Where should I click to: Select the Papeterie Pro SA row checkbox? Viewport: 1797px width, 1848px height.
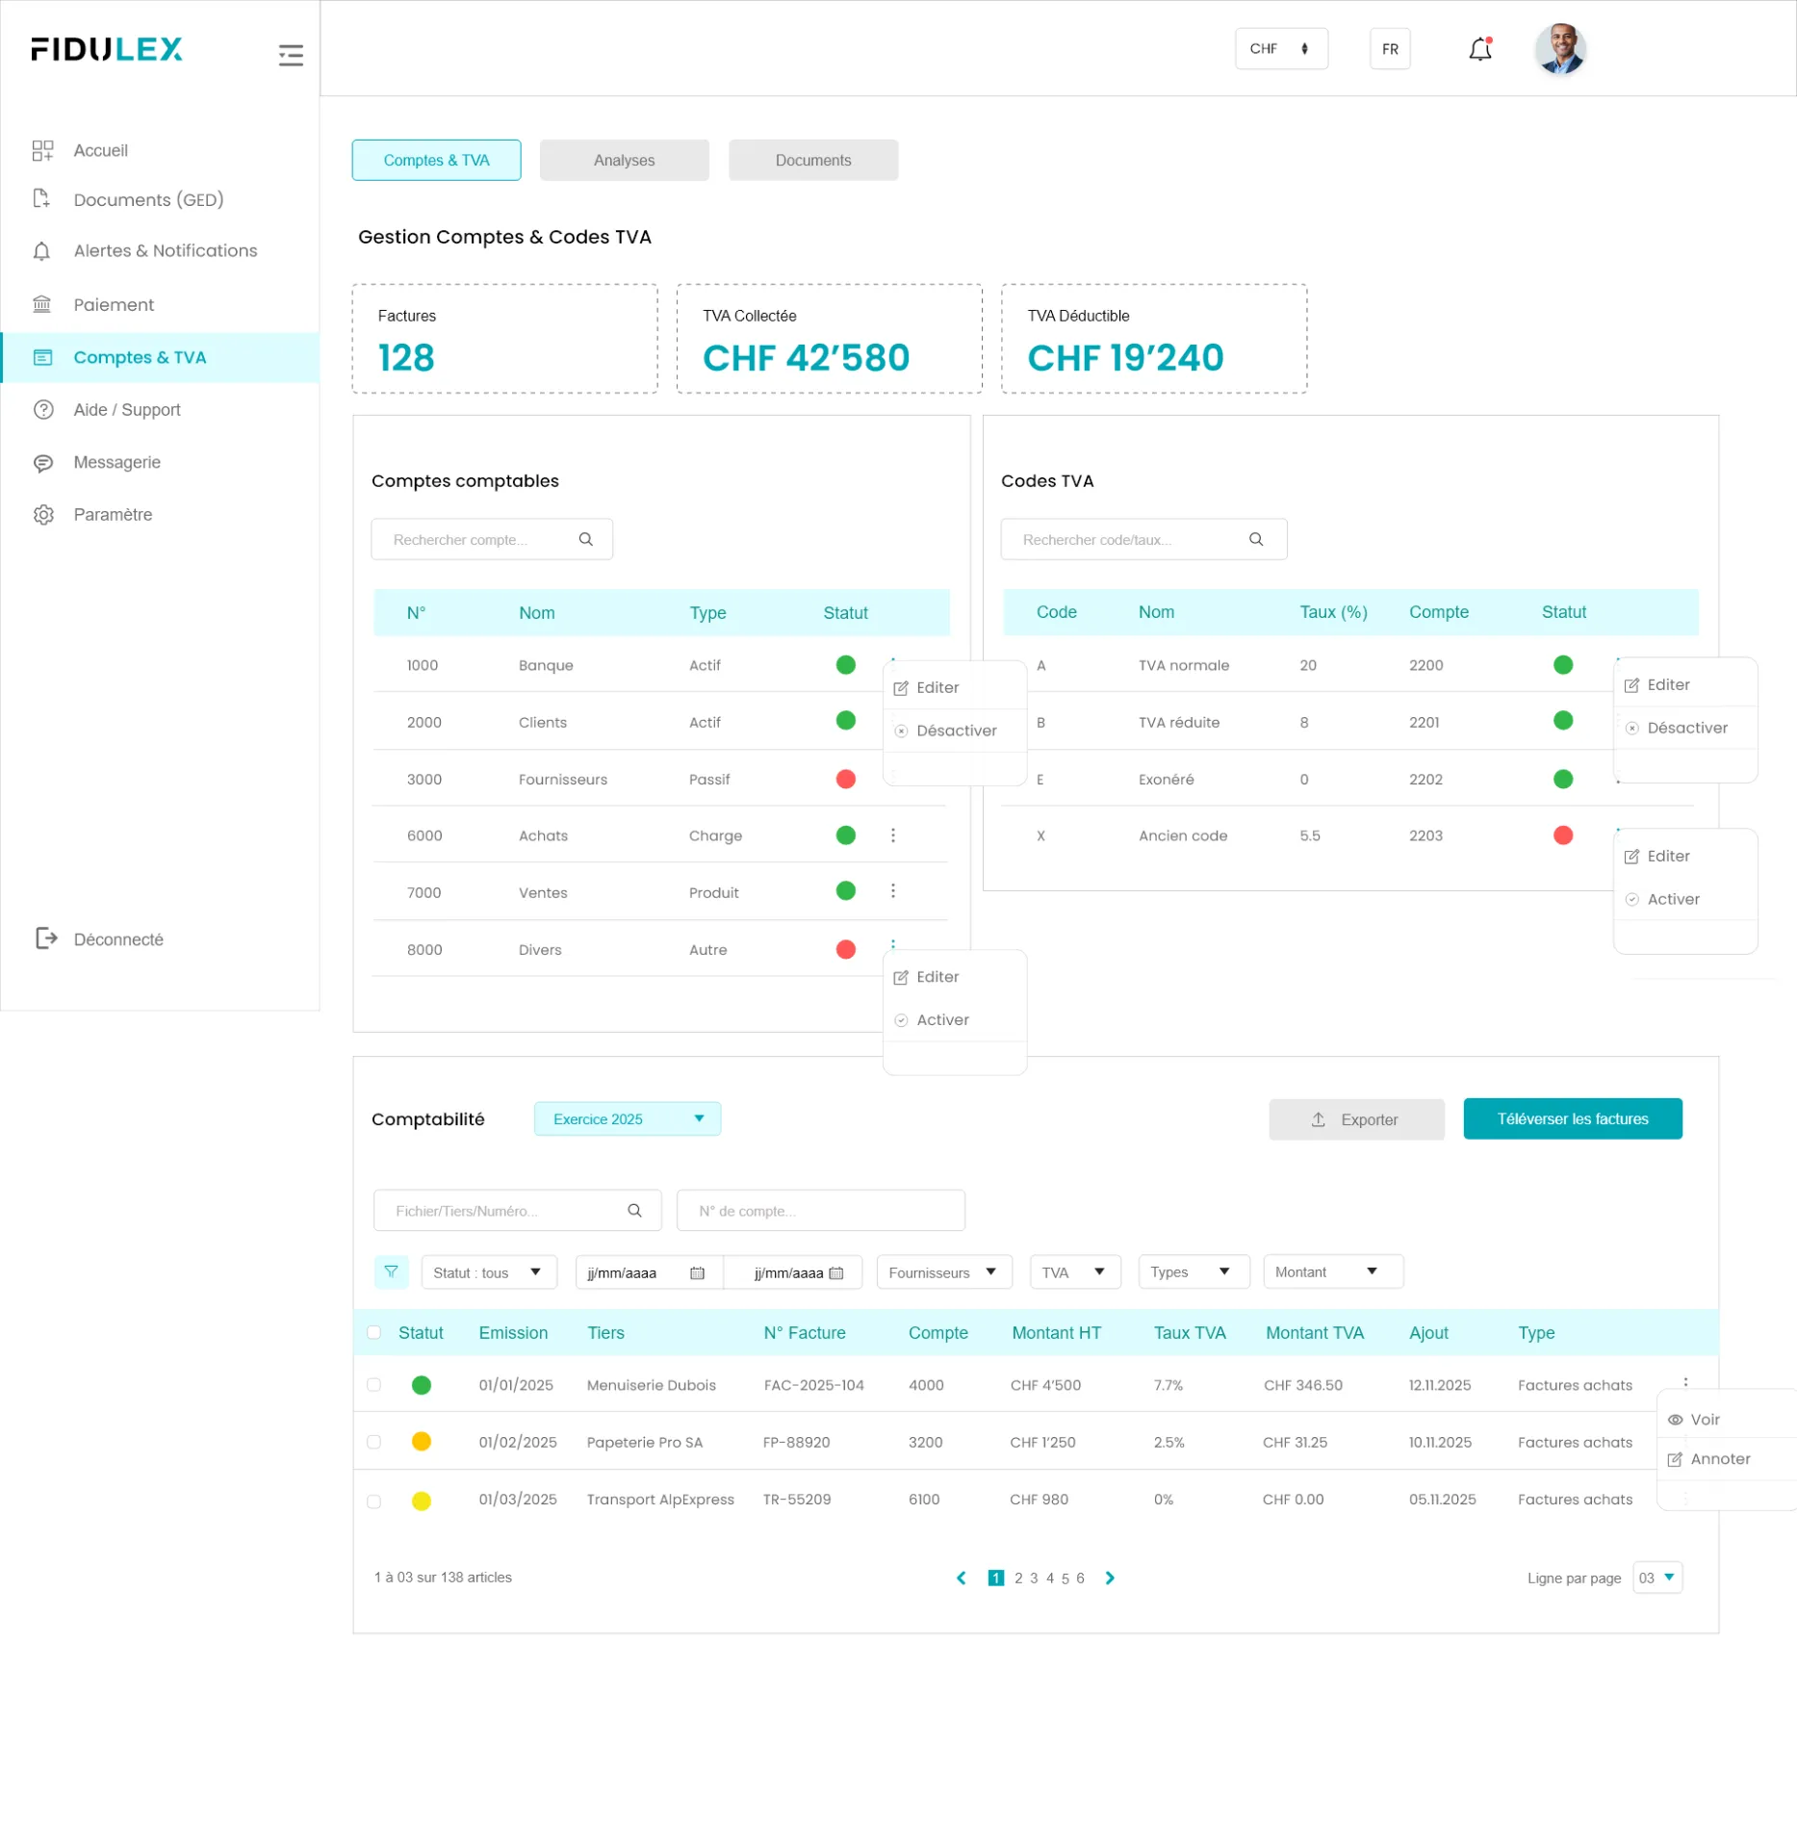(373, 1441)
